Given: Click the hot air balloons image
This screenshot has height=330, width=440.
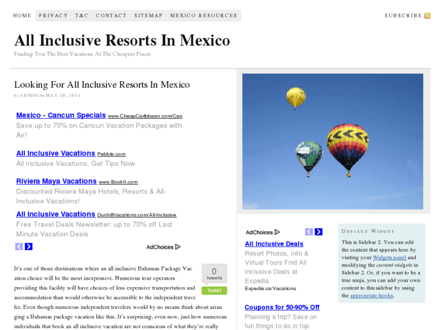Looking at the screenshot, I should pos(332,141).
